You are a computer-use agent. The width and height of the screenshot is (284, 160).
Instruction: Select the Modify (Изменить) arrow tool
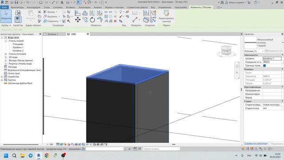(x=6, y=16)
